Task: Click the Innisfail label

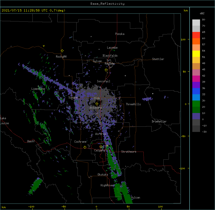Action: (x=104, y=81)
